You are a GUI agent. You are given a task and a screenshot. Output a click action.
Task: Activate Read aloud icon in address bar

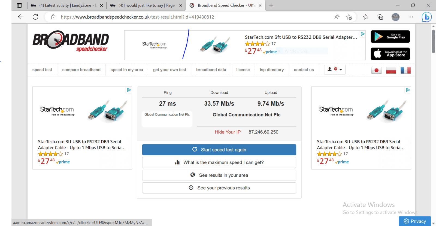point(337,17)
